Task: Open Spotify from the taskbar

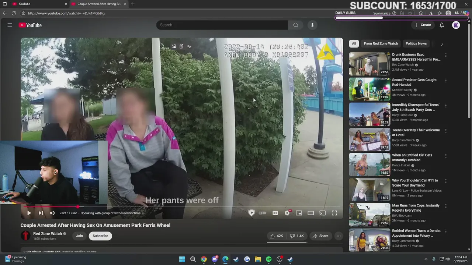Action: [269, 259]
